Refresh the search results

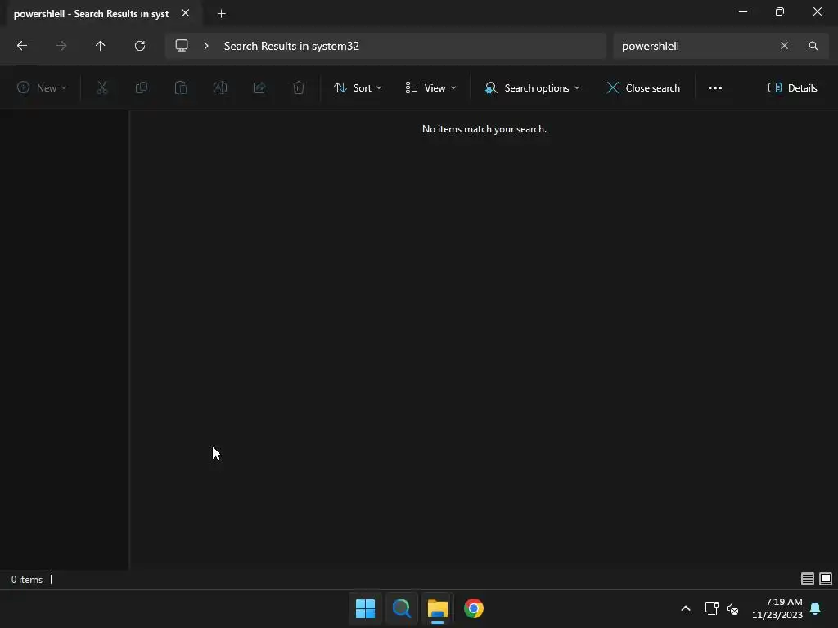point(140,46)
